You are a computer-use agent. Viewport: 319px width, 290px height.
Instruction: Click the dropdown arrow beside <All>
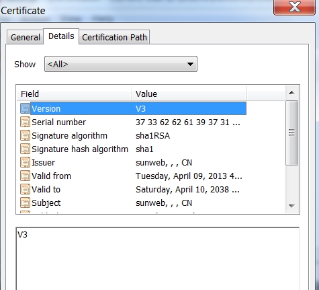[x=190, y=65]
